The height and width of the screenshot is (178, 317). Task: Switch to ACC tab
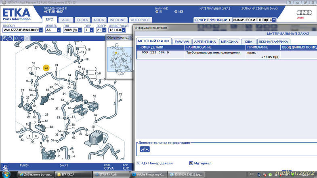tap(65, 20)
